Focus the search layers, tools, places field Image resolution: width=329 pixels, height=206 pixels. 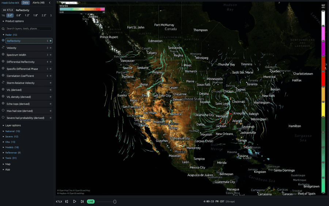[29, 29]
